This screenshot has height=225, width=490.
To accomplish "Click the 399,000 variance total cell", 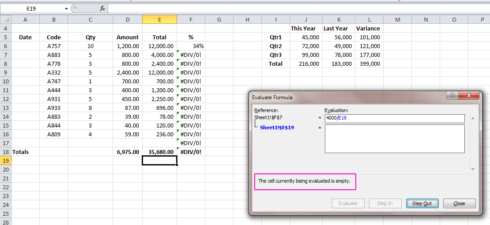I will (369, 64).
